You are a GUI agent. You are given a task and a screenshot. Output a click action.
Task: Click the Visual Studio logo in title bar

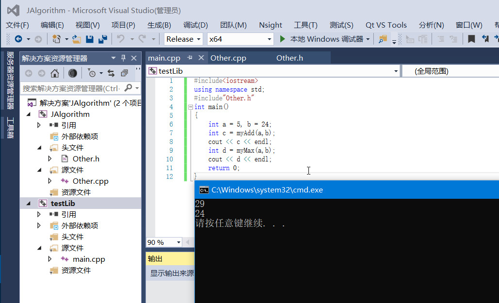[x=14, y=11]
